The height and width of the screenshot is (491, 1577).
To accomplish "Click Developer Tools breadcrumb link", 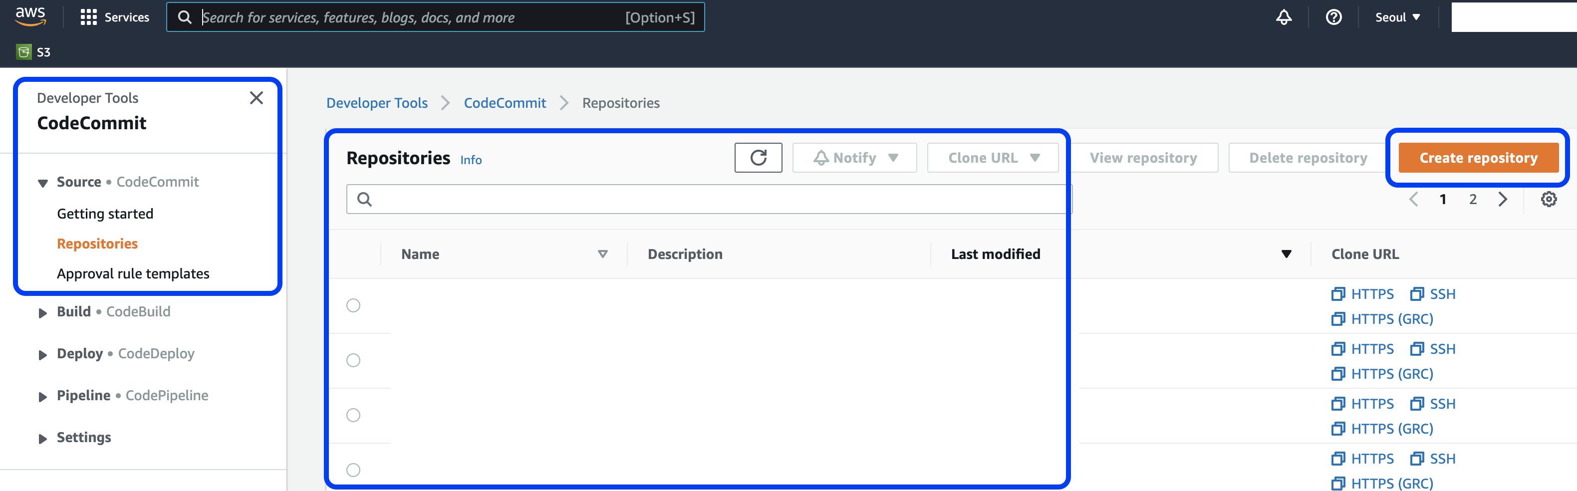I will 376,103.
